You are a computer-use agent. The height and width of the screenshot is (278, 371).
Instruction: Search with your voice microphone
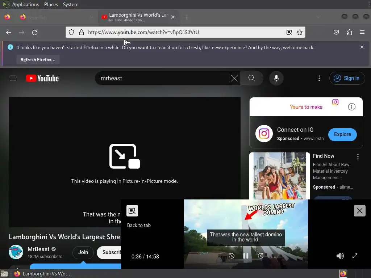pos(276,78)
